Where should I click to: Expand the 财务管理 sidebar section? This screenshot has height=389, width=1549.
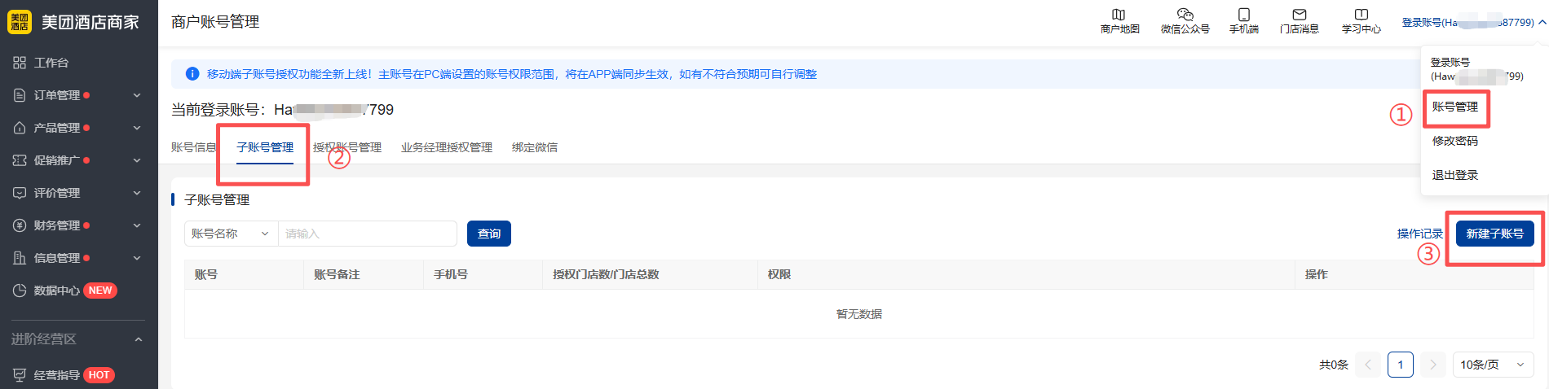click(x=137, y=225)
